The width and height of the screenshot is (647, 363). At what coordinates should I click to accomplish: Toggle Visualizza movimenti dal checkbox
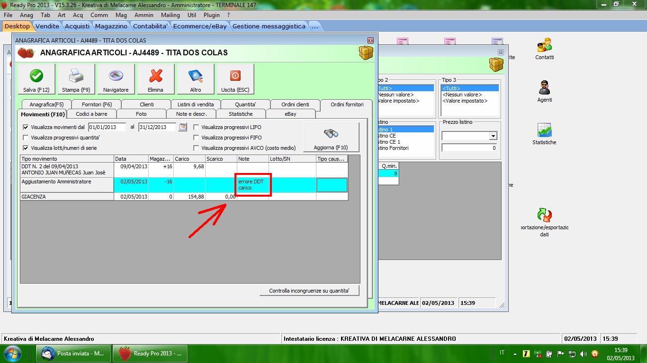[26, 127]
